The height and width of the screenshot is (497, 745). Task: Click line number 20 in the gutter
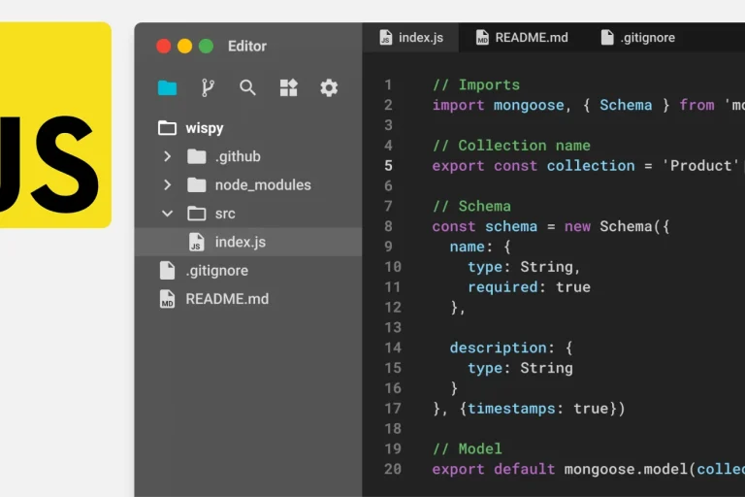pyautogui.click(x=393, y=469)
